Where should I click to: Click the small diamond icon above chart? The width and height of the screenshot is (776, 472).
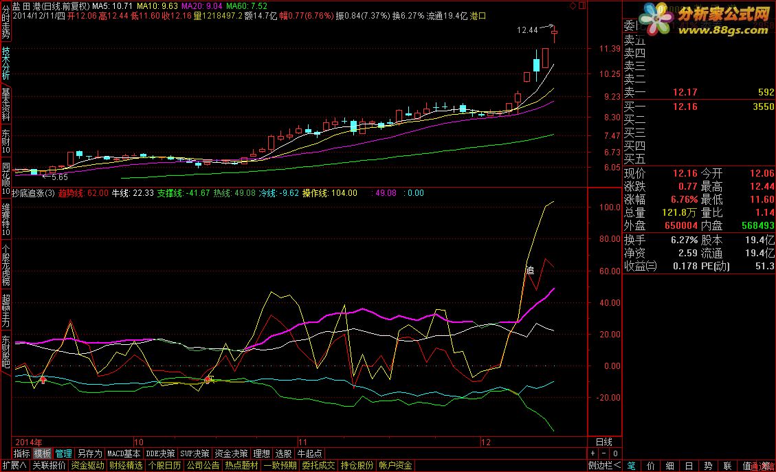573,6
